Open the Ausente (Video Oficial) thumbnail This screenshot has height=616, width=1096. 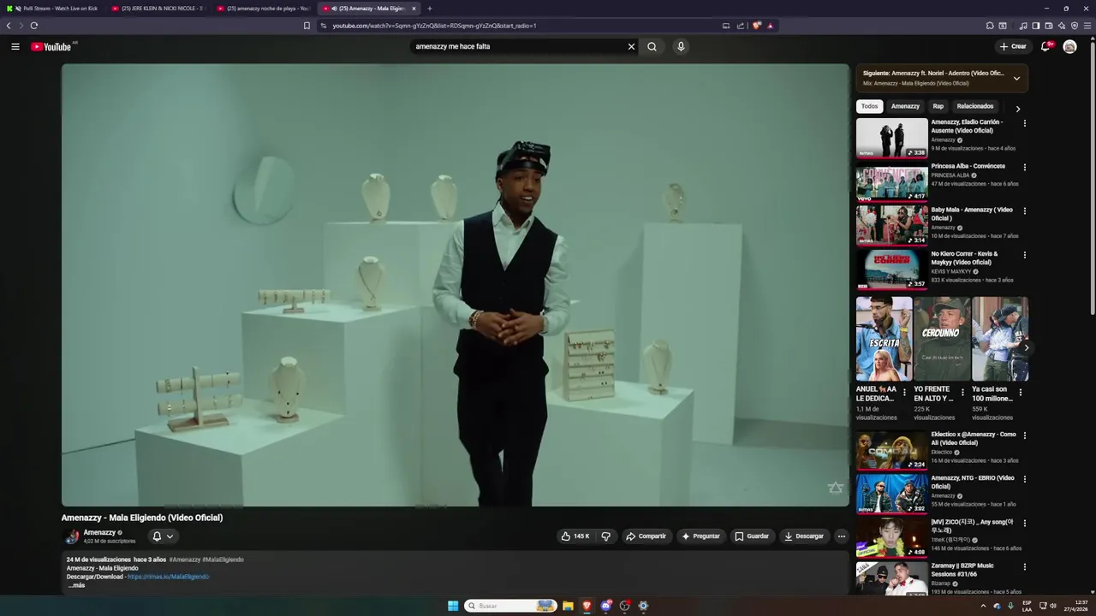pyautogui.click(x=891, y=138)
